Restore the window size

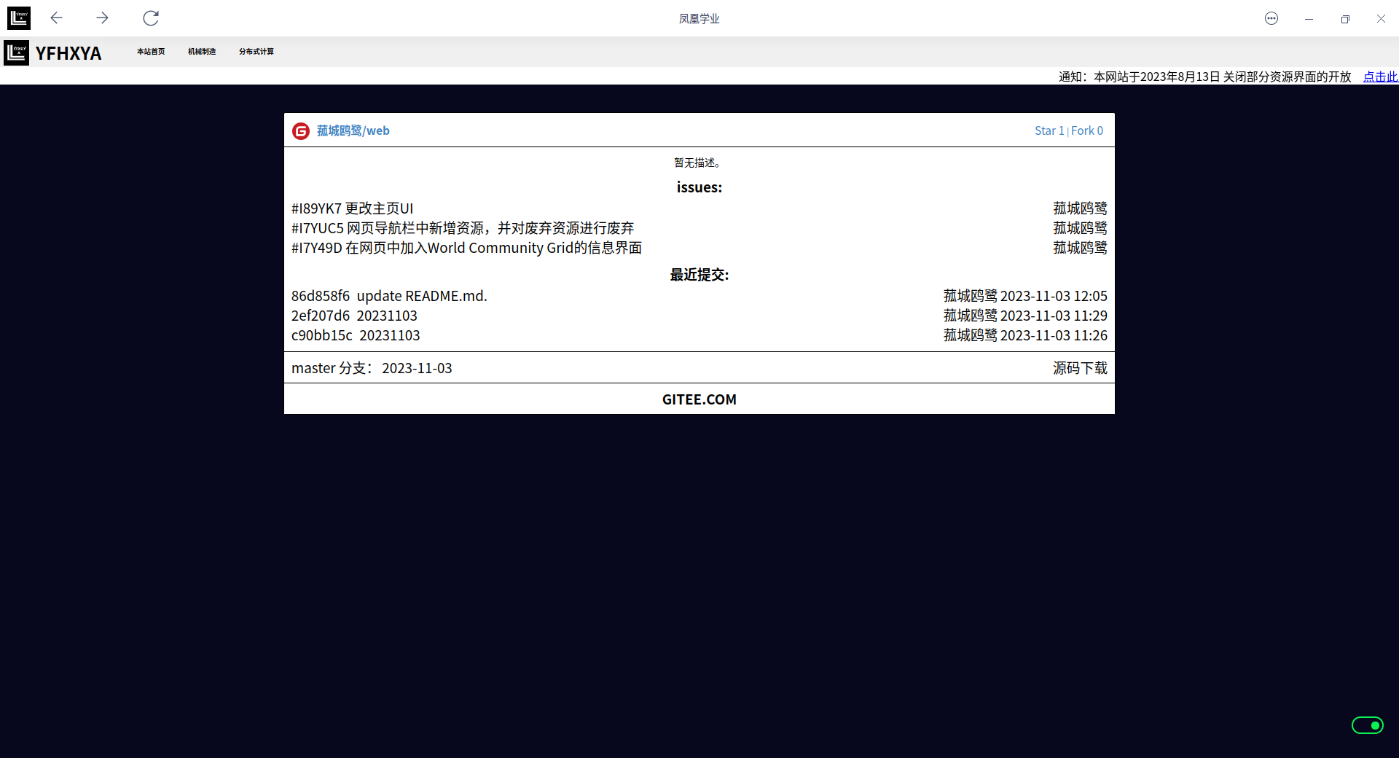[1345, 19]
